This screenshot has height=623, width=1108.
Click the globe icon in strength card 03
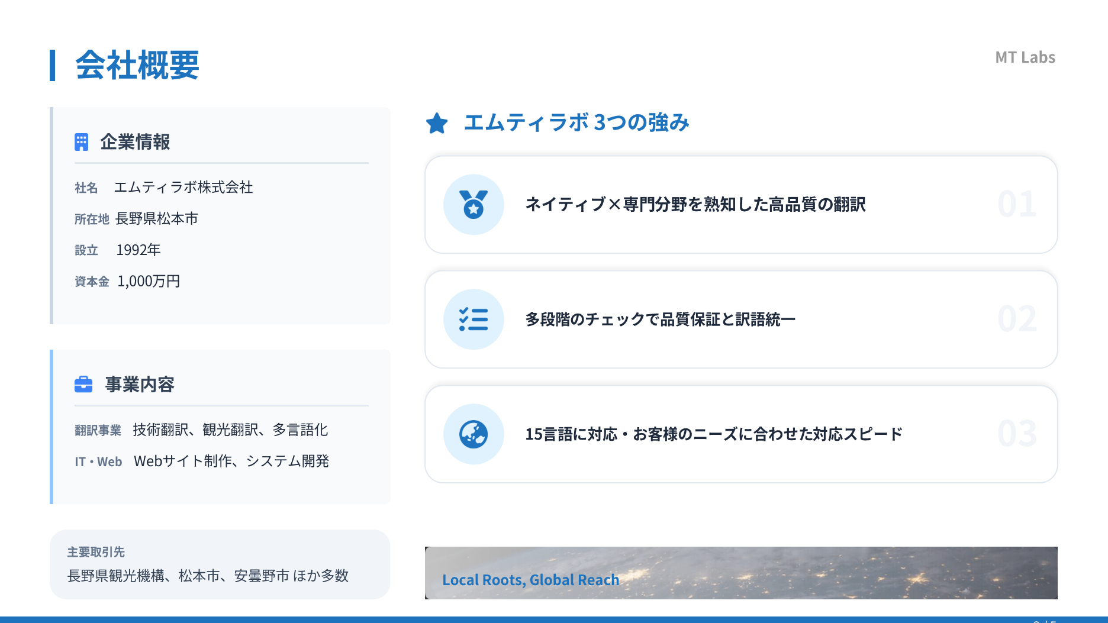tap(474, 434)
